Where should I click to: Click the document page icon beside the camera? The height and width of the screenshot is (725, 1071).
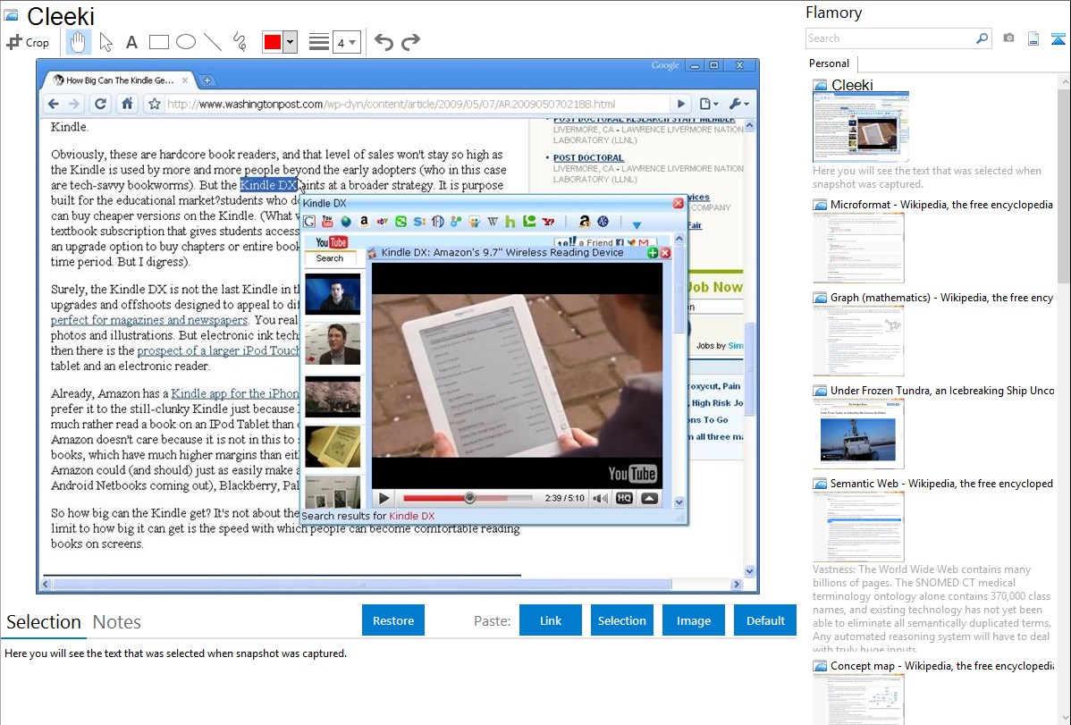point(1033,39)
